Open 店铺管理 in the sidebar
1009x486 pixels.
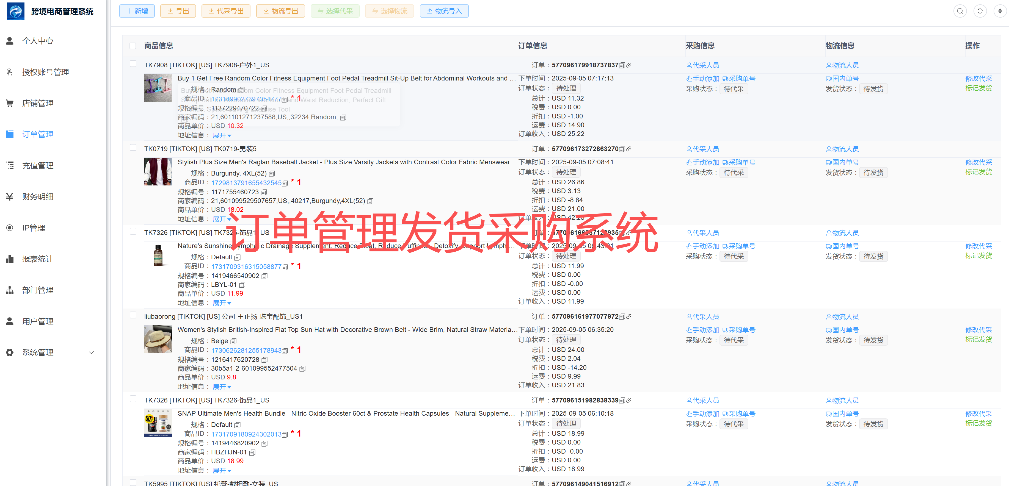pos(38,103)
